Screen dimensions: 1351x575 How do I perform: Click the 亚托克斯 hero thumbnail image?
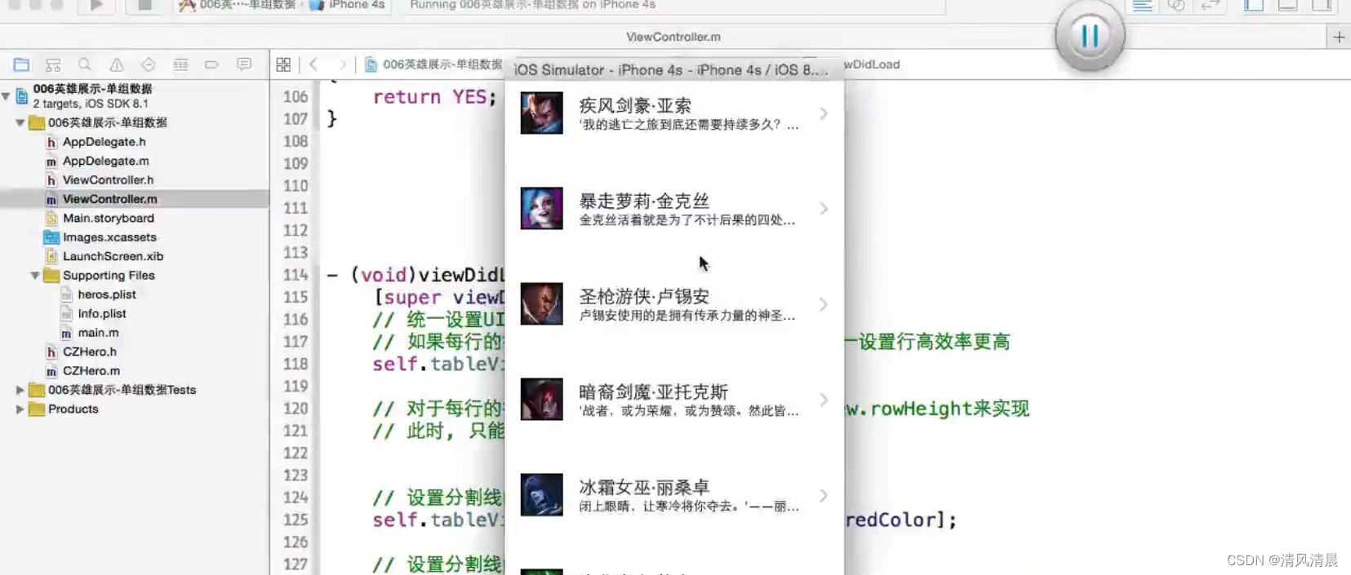tap(542, 400)
